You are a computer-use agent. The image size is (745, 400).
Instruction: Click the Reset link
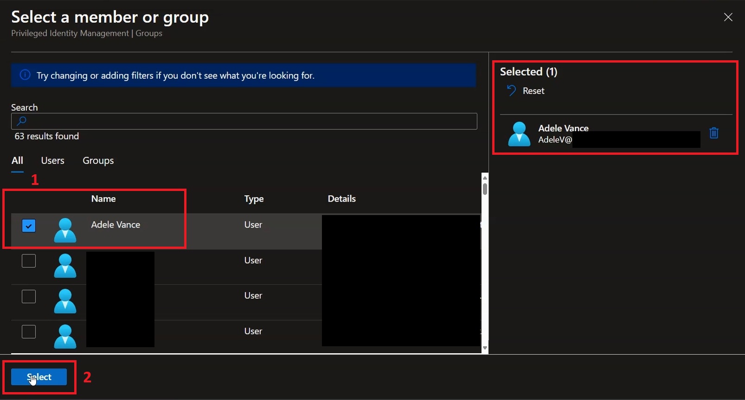click(533, 91)
